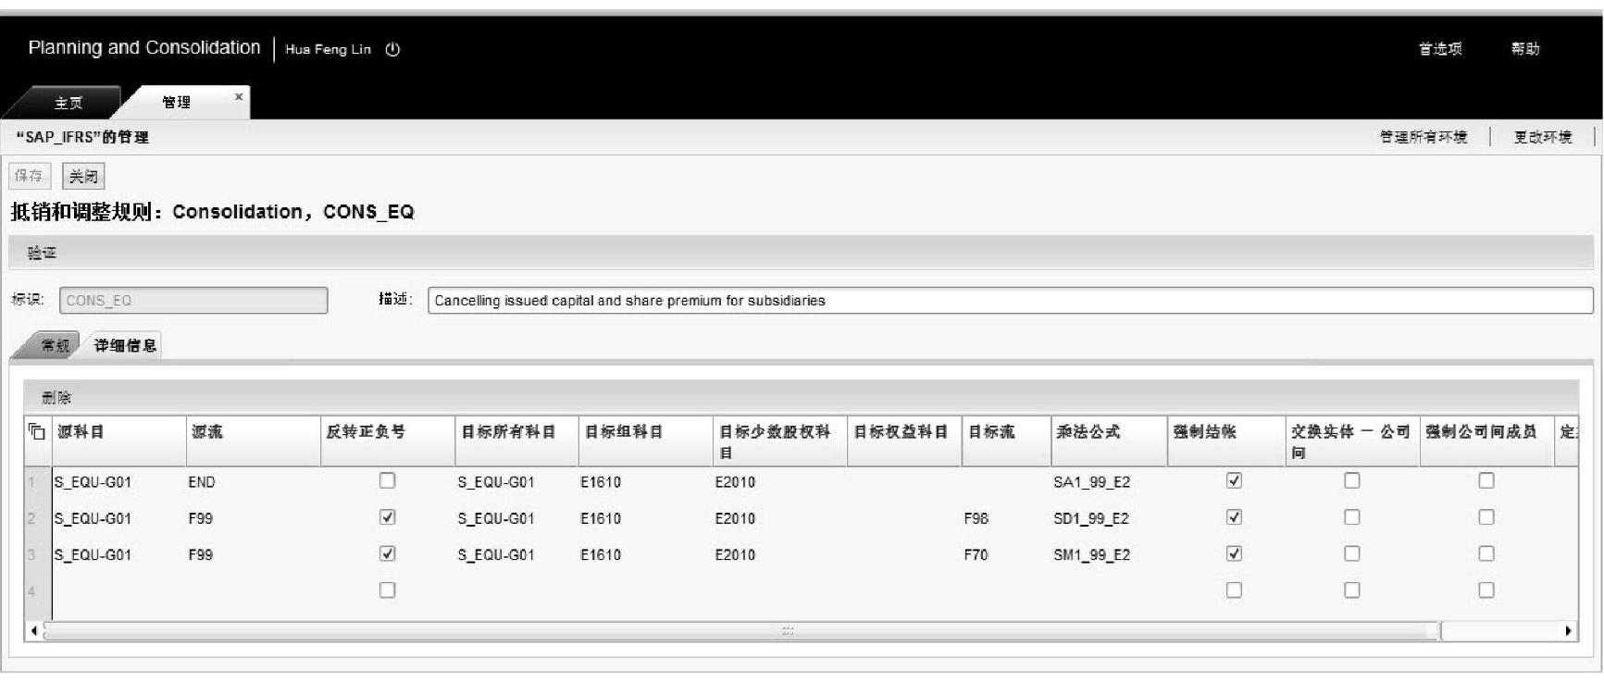Click the 删除 button above the table

point(56,398)
